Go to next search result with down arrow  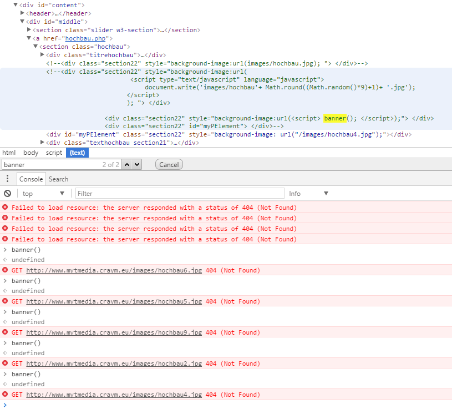(137, 165)
